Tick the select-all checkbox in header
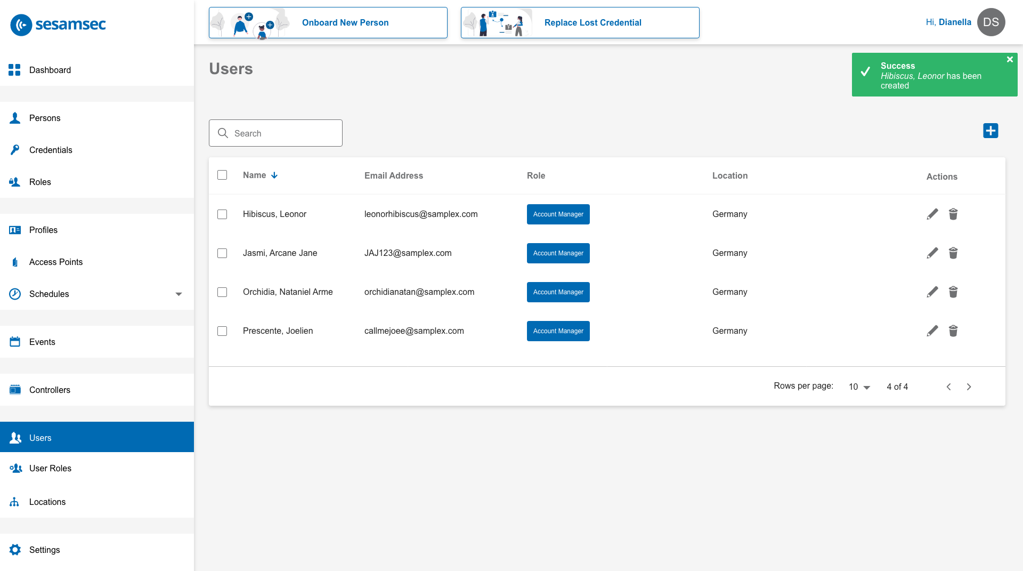Screen dimensions: 1023x571 coord(222,175)
